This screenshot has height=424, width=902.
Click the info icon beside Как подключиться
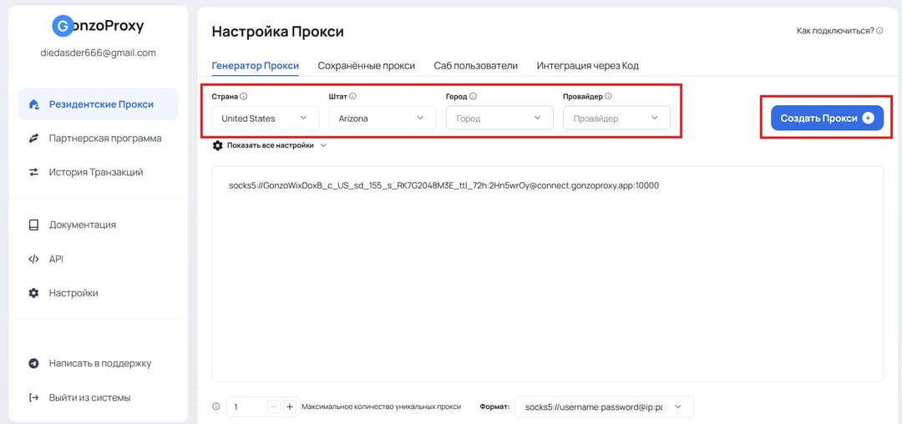(879, 30)
